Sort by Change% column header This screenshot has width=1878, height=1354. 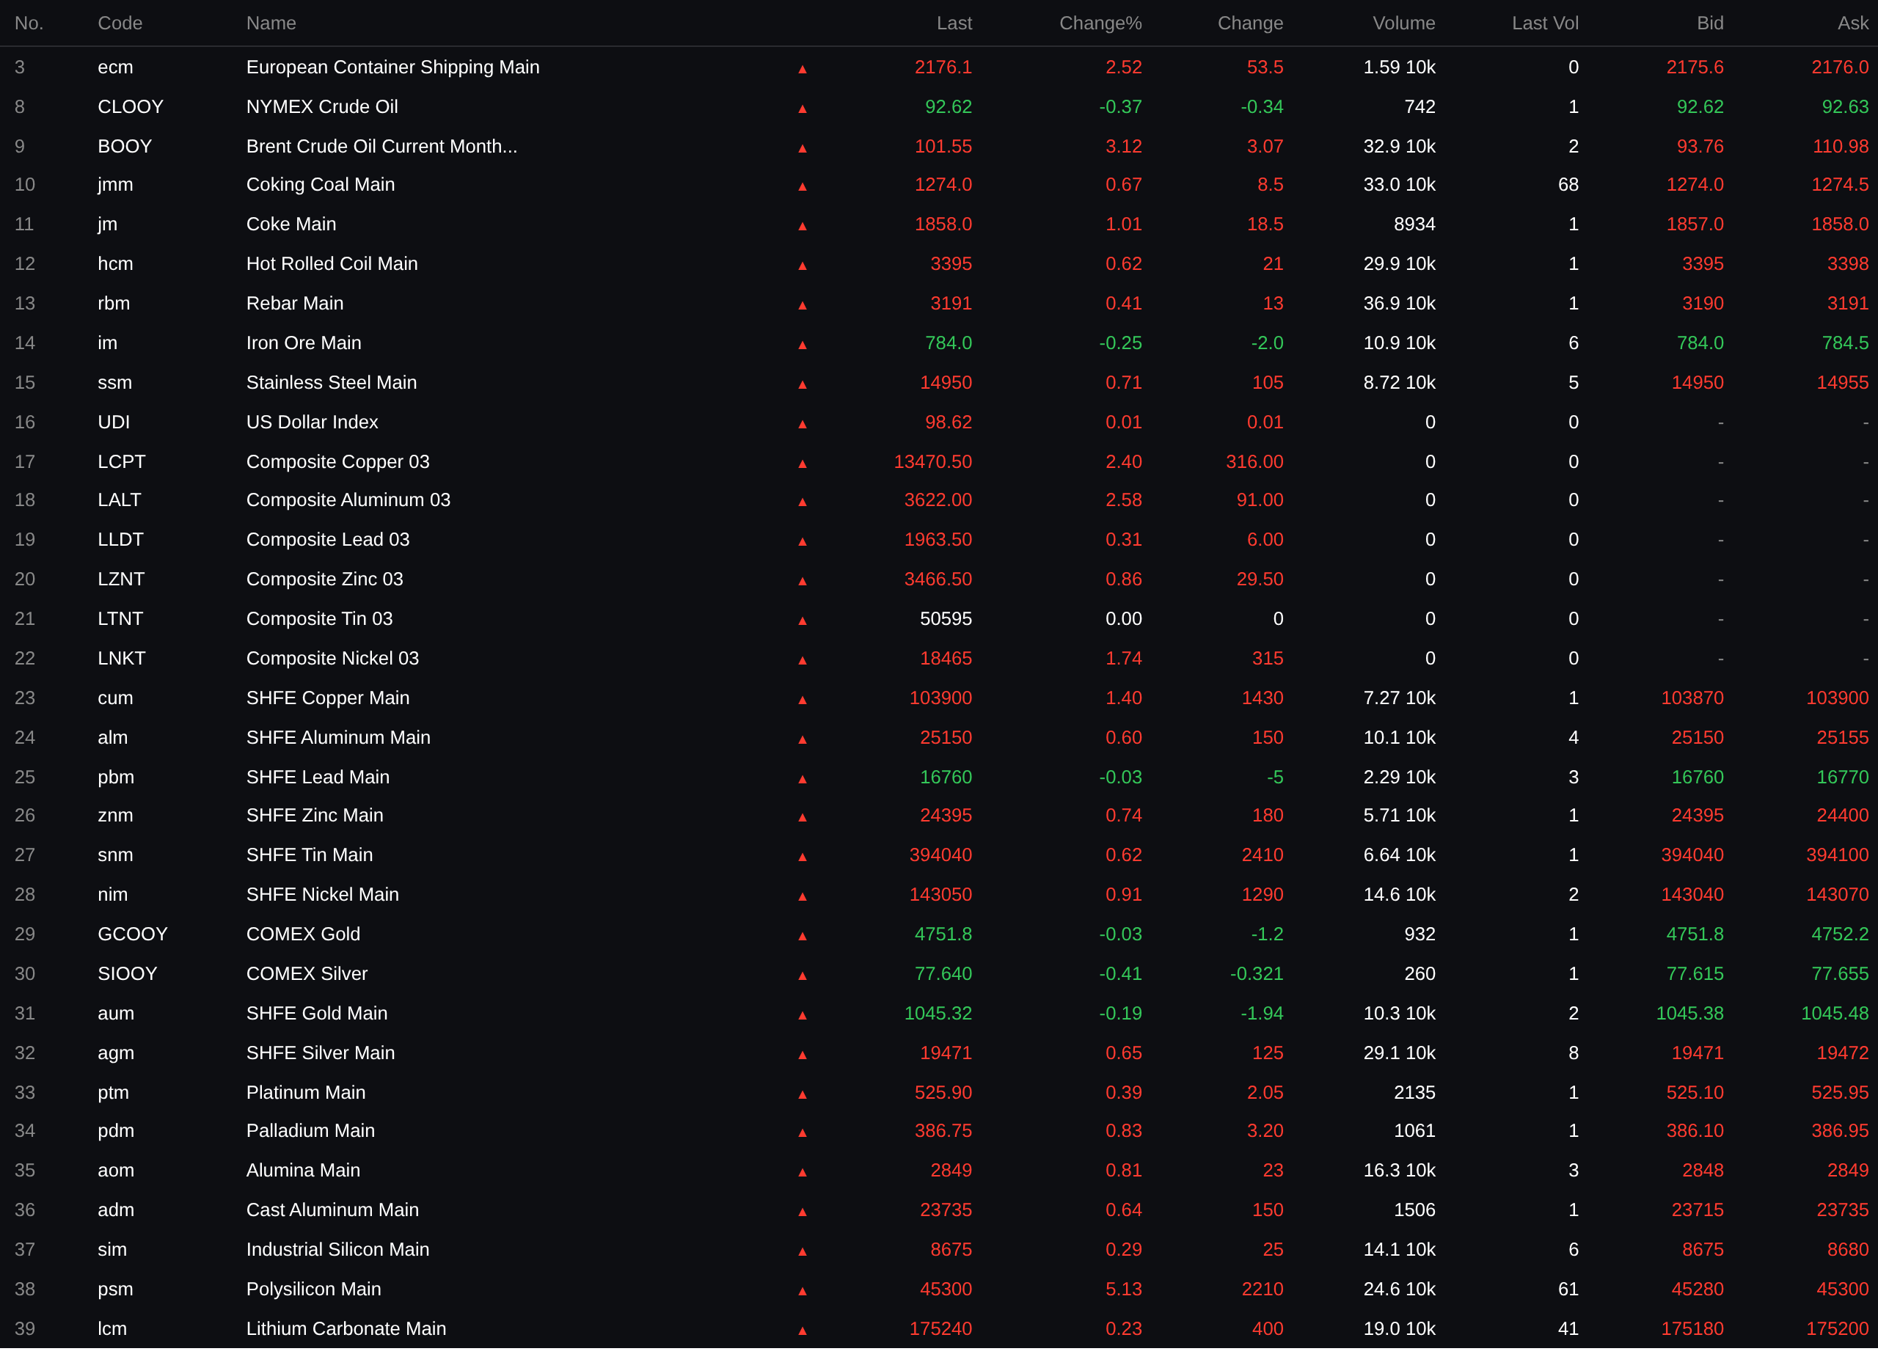(1100, 23)
